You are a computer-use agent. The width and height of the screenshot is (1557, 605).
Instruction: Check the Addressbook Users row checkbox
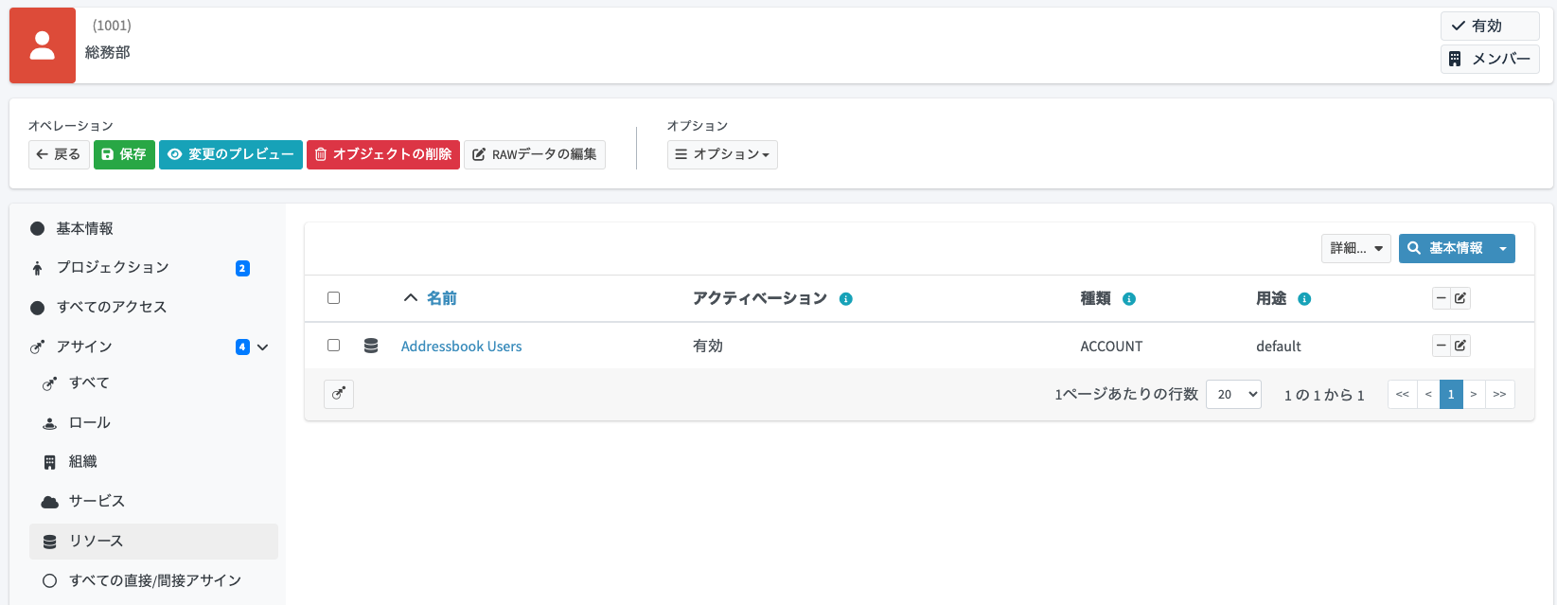[333, 346]
